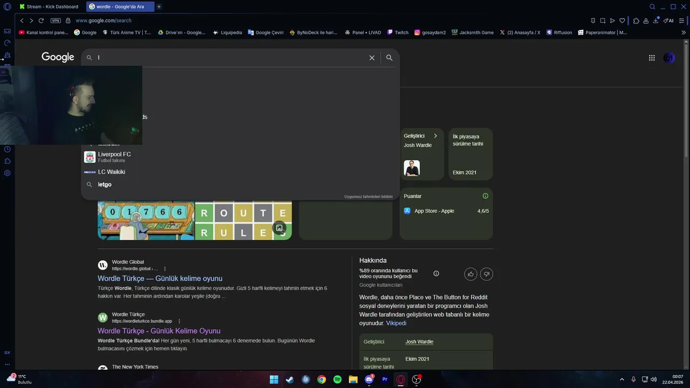
Task: Open the Google bookmark
Action: pos(85,32)
